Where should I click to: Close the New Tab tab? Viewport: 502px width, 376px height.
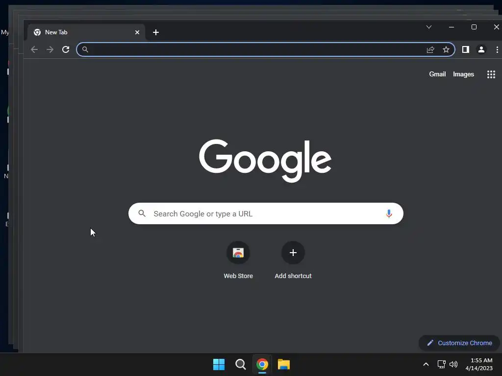coord(137,32)
